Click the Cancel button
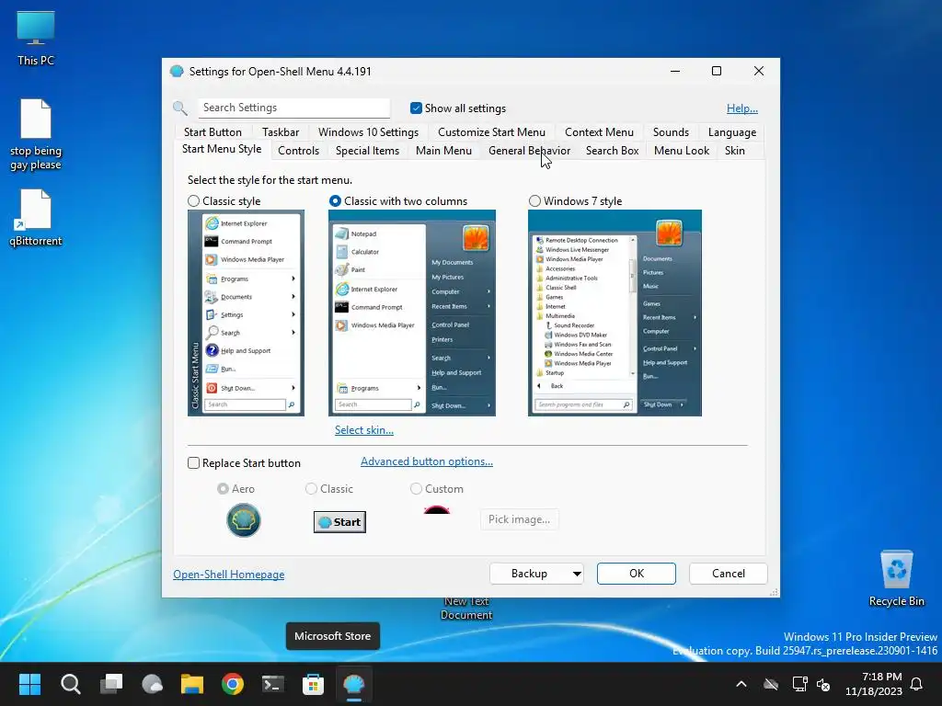 coord(729,574)
